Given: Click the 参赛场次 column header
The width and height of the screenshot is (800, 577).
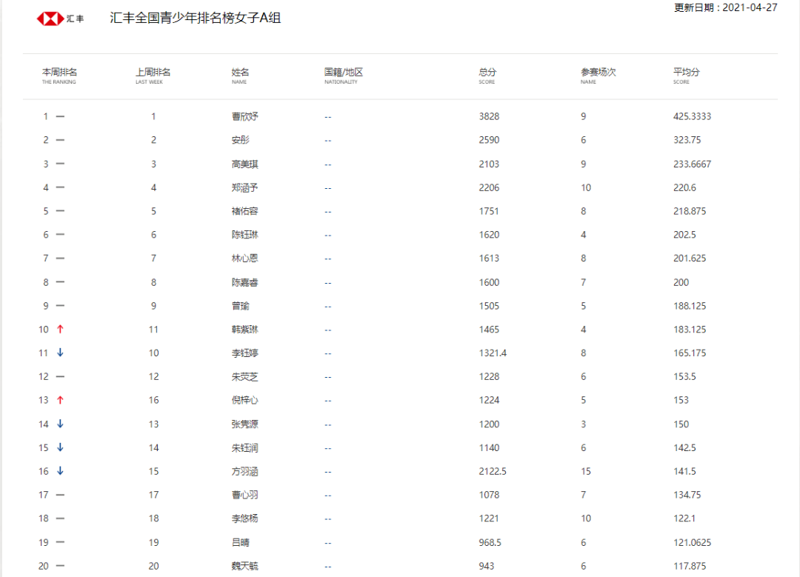Looking at the screenshot, I should (x=596, y=74).
